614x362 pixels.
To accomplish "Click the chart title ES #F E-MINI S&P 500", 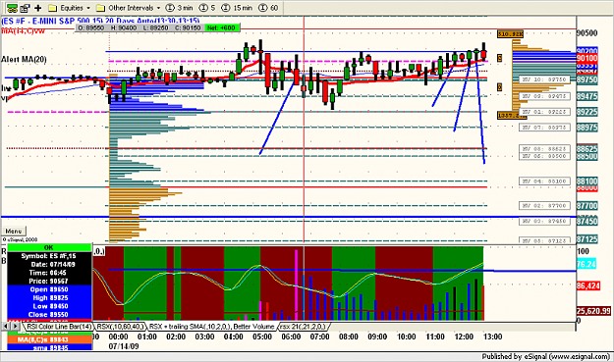I will [100, 22].
